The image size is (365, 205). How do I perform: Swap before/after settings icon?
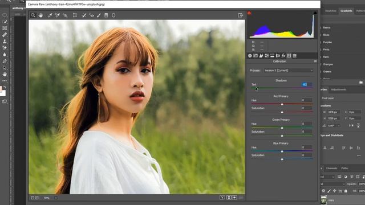click(229, 198)
